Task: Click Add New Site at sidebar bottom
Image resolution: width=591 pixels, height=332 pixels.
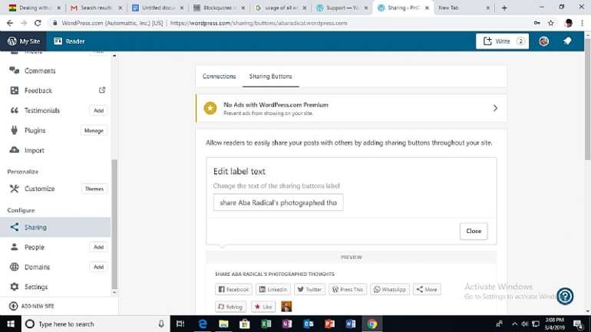Action: (32, 306)
